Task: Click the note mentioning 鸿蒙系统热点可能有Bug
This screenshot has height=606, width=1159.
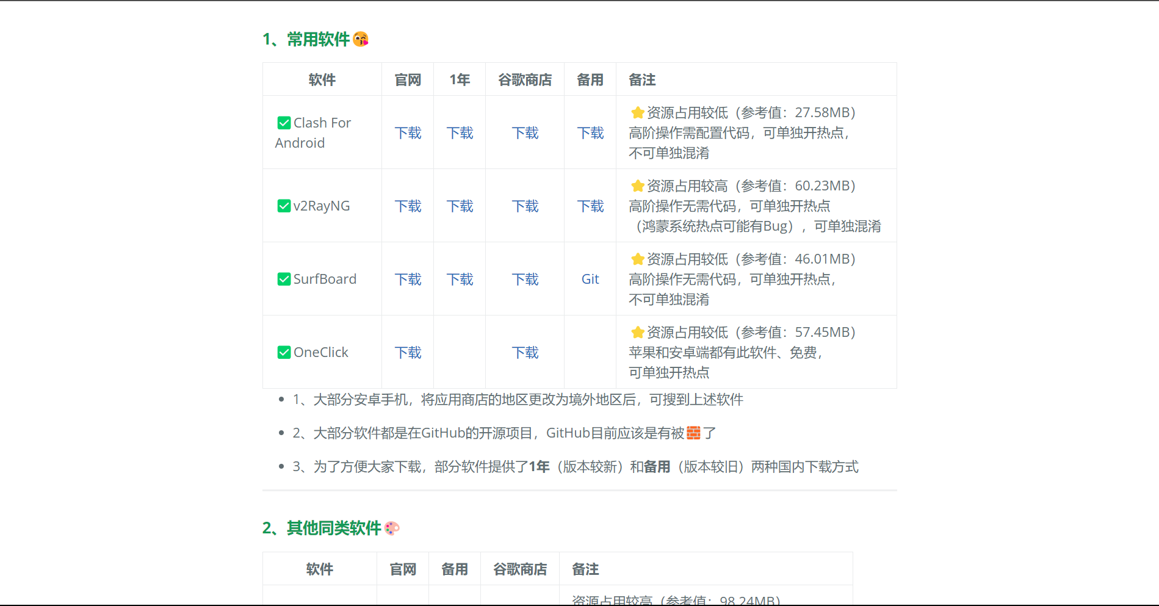Action: point(756,206)
